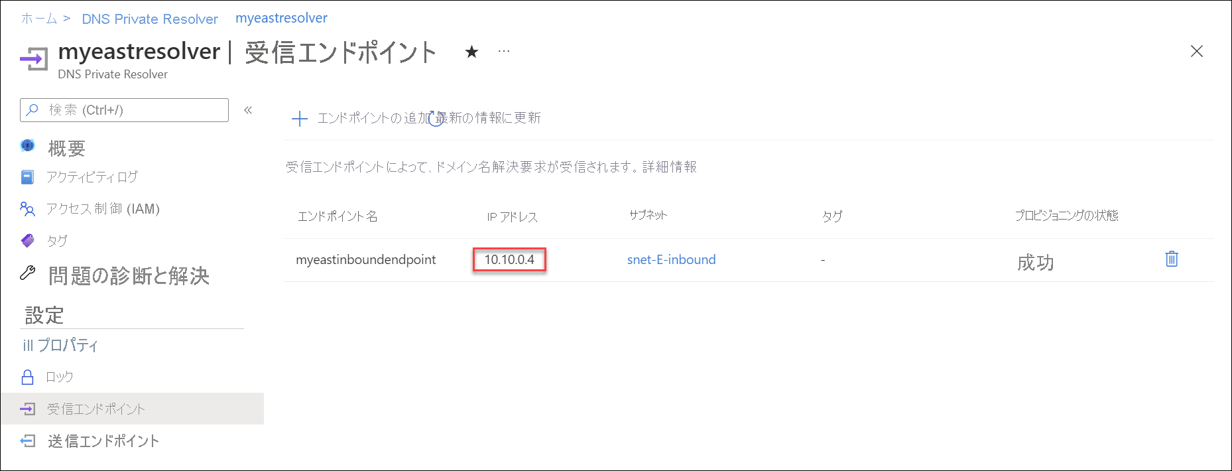
Task: Click the search (Ctrl+/) field
Action: [x=124, y=110]
